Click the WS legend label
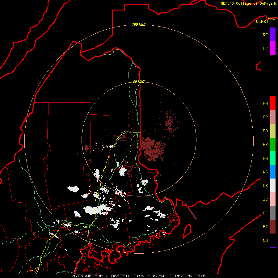 tap(265, 172)
